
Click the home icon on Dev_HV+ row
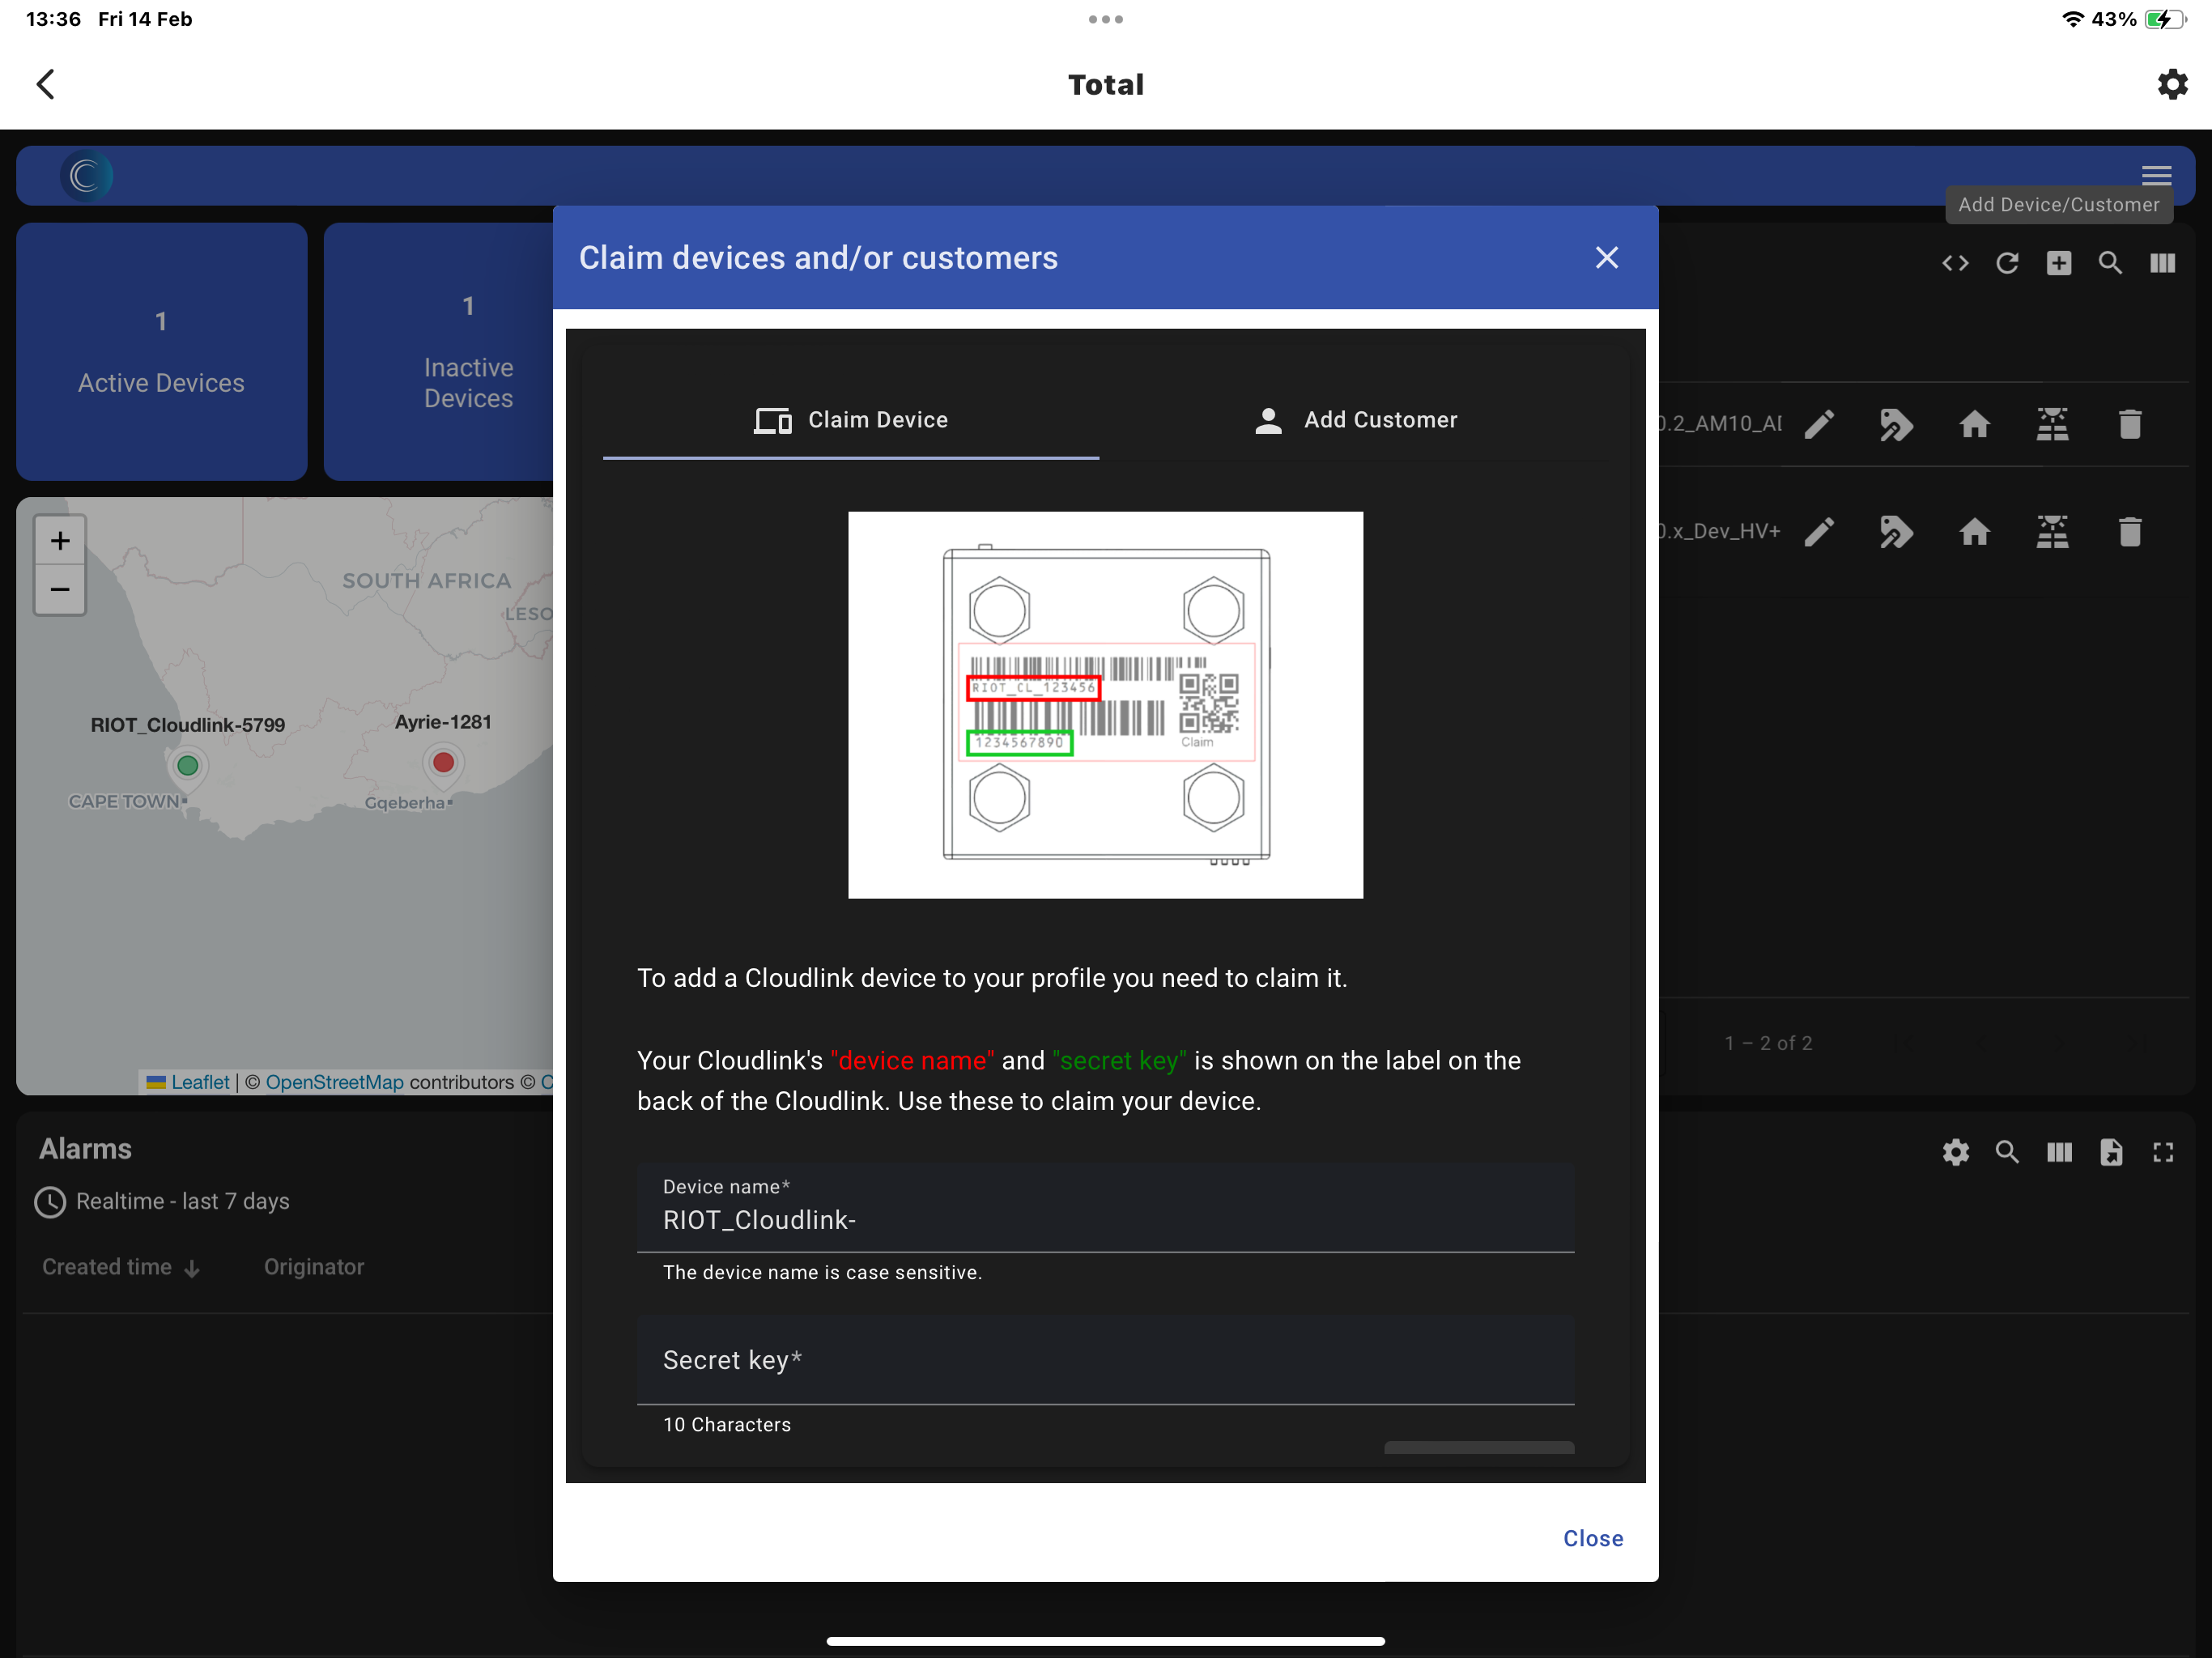pos(1974,531)
